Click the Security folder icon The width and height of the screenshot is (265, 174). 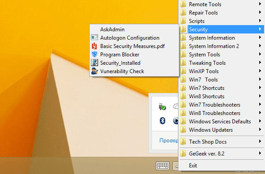[x=183, y=29]
